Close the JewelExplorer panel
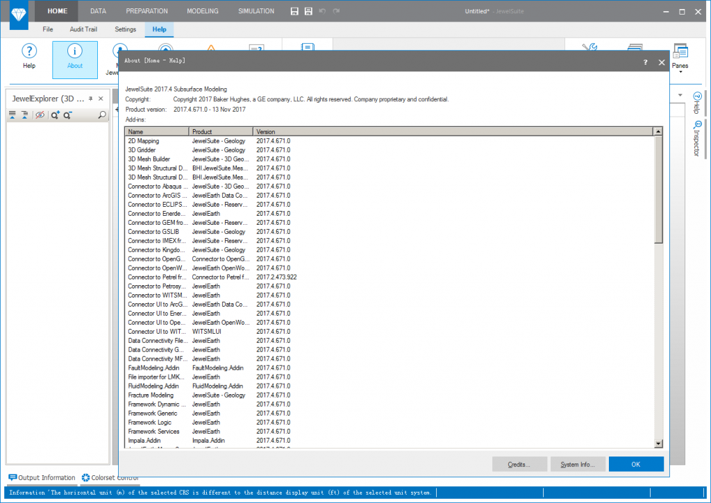 point(101,99)
